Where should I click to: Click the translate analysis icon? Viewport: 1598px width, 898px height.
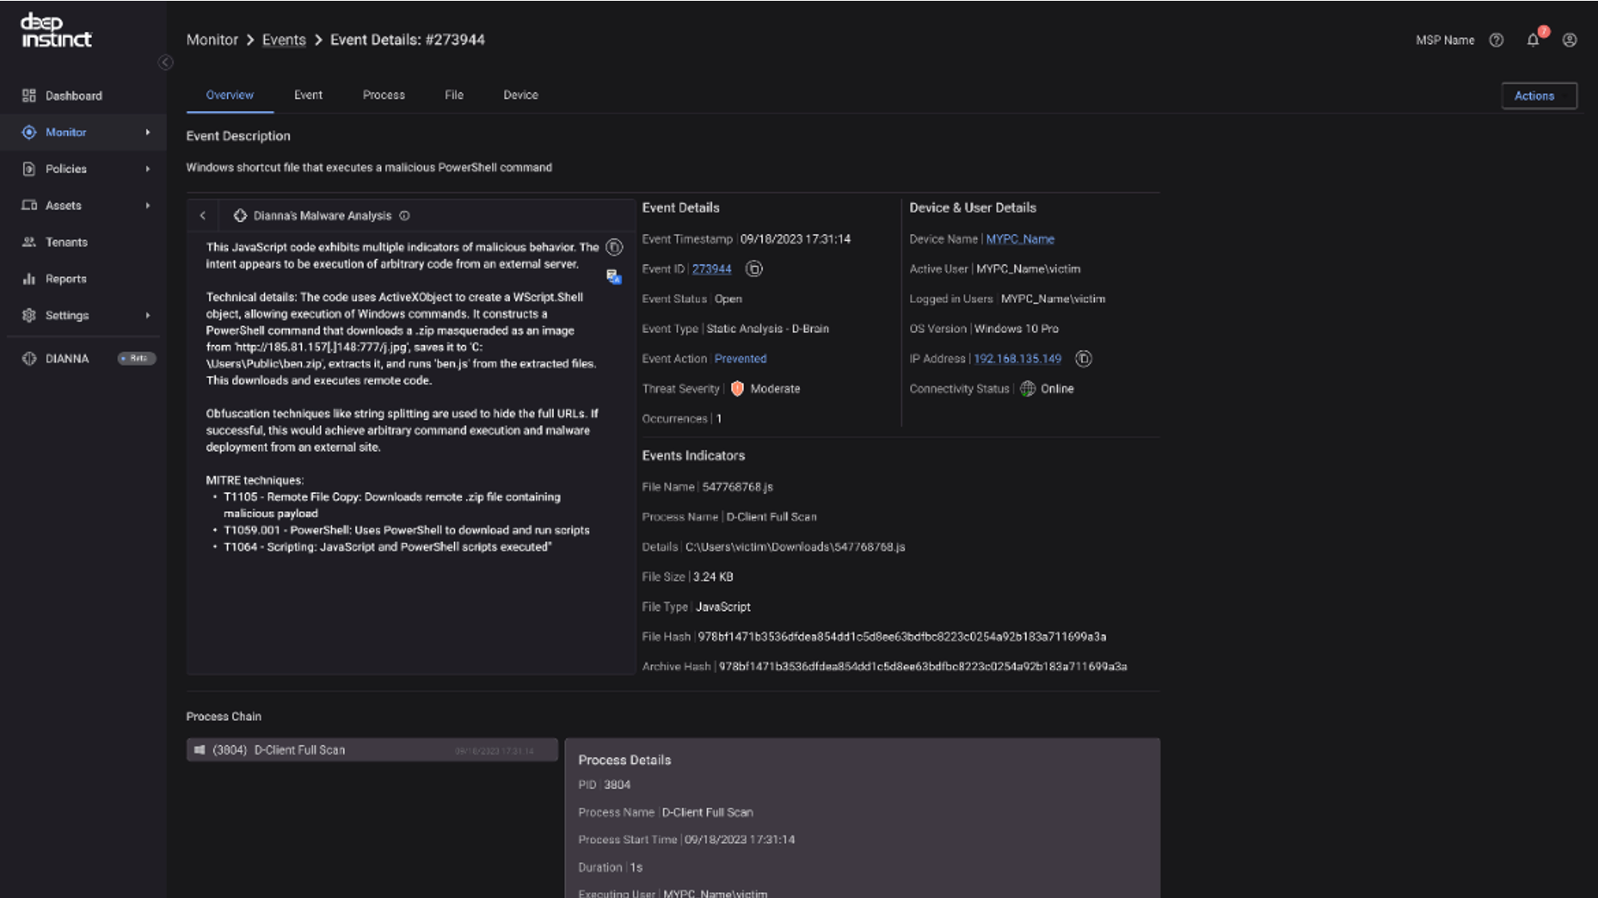[x=614, y=276]
